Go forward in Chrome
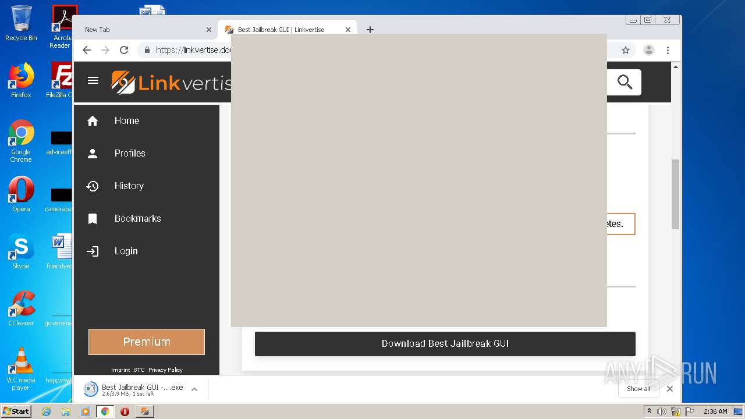Viewport: 745px width, 419px height. (105, 50)
